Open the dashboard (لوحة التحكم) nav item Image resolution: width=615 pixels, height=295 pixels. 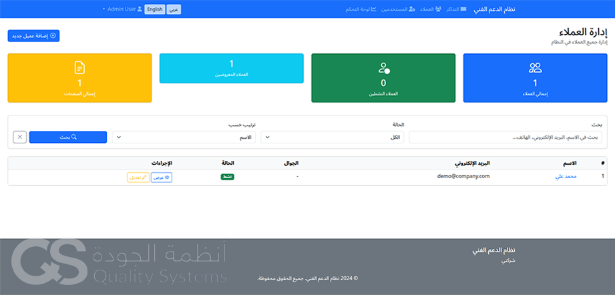click(361, 9)
